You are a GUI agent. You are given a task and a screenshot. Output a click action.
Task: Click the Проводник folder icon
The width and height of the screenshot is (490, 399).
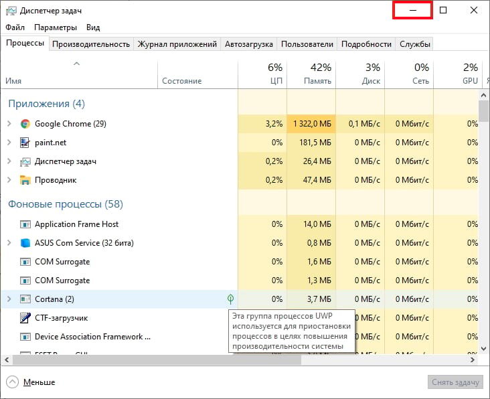click(25, 180)
